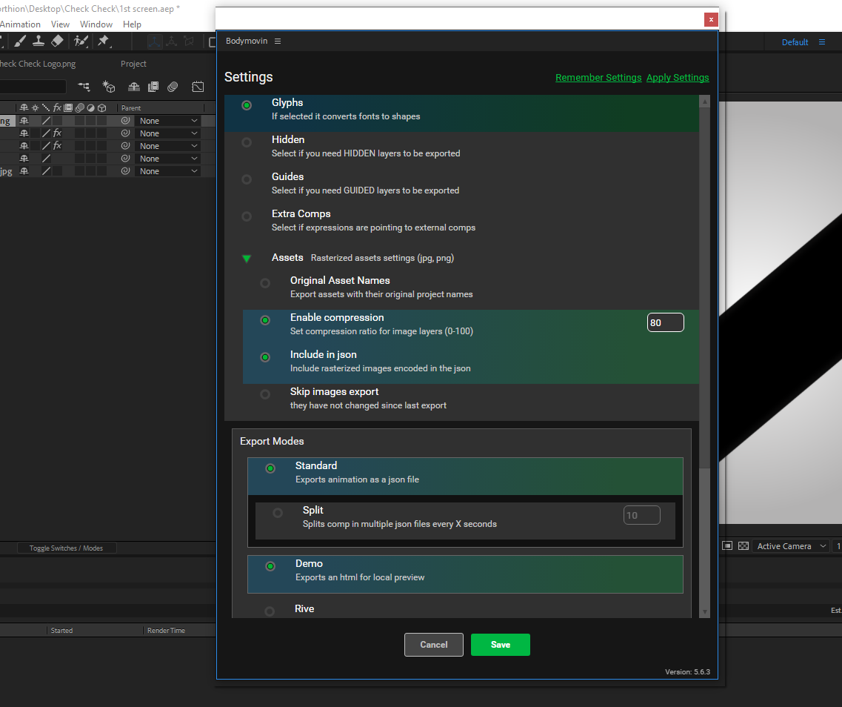Image resolution: width=842 pixels, height=707 pixels.
Task: Toggle Transparency Grid icon in viewer
Action: pyautogui.click(x=744, y=546)
